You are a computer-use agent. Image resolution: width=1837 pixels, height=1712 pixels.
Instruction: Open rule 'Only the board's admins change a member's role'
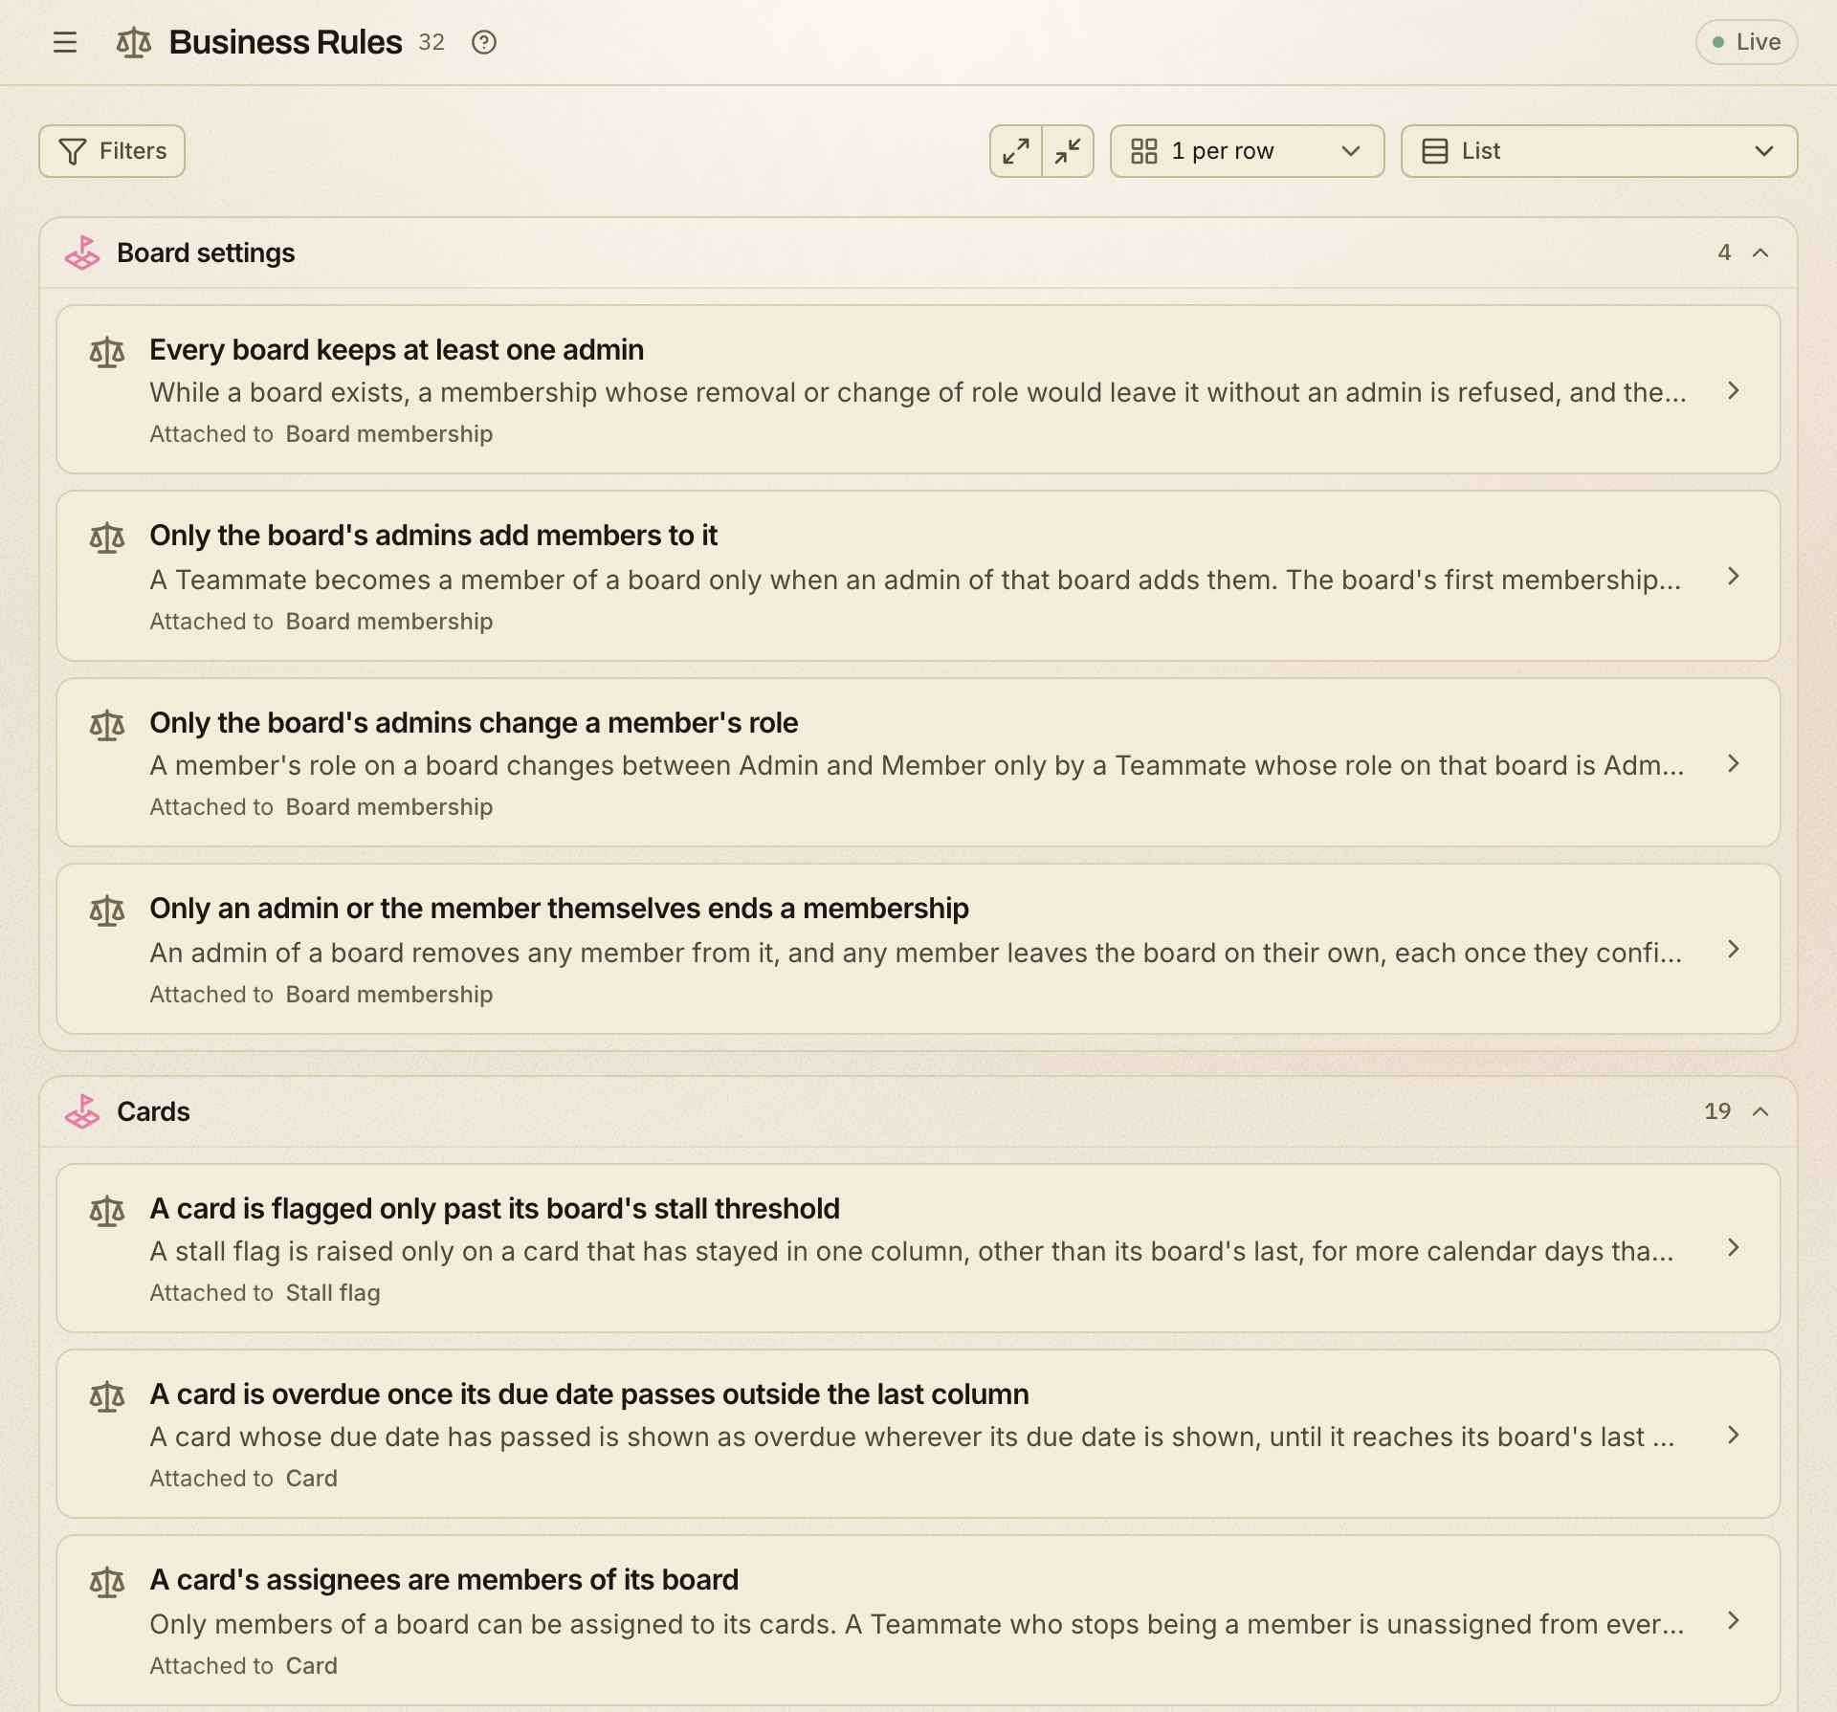click(918, 762)
